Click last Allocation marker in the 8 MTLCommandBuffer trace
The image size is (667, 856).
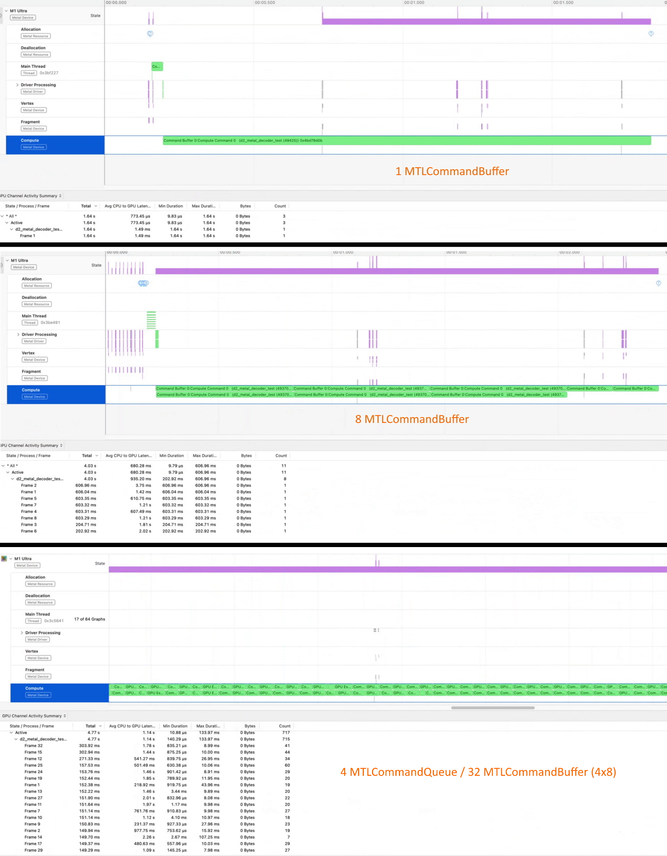pyautogui.click(x=658, y=283)
